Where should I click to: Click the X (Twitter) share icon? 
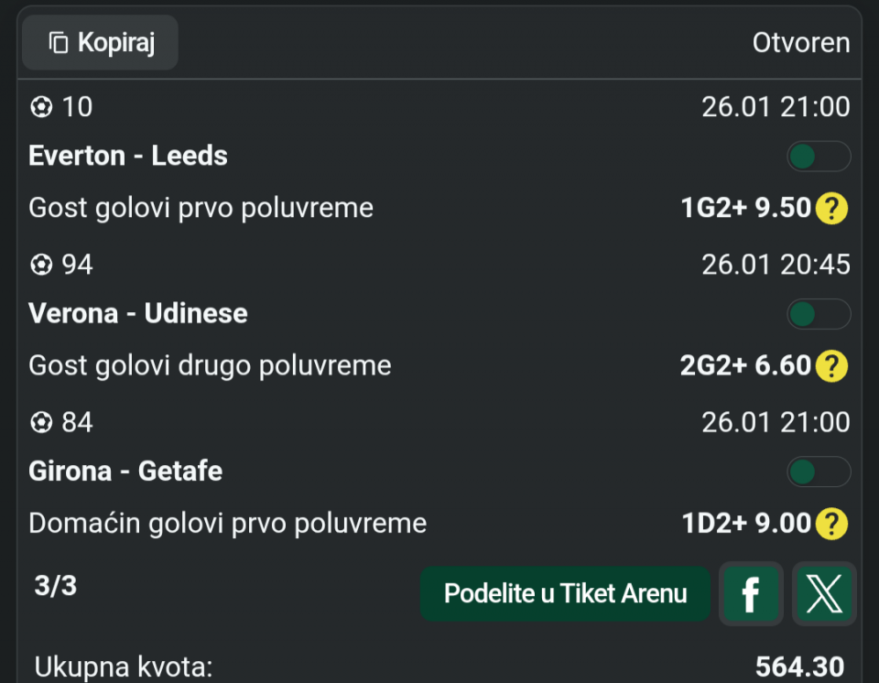[823, 594]
